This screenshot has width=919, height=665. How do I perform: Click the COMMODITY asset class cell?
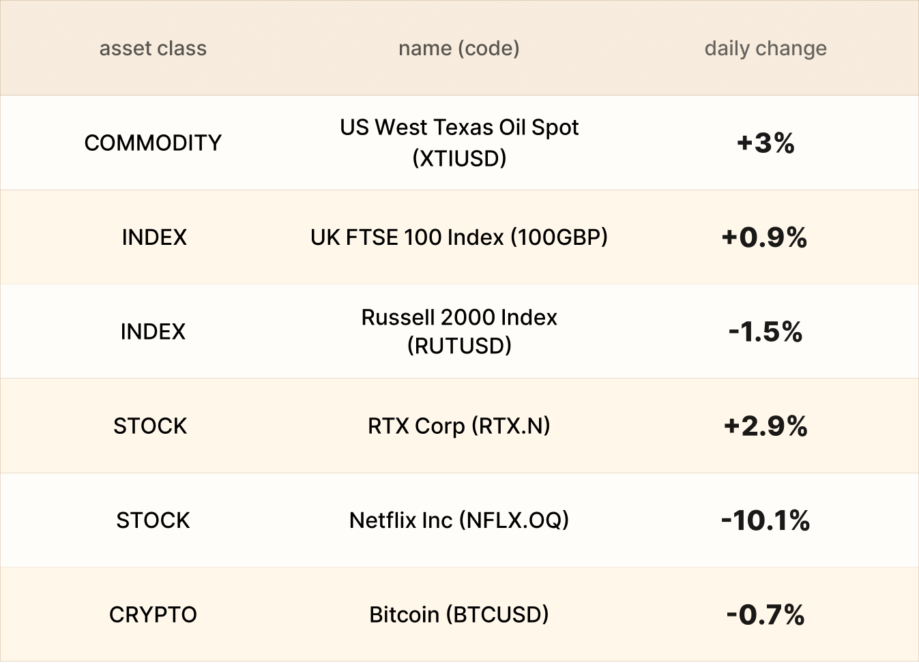pos(153,143)
